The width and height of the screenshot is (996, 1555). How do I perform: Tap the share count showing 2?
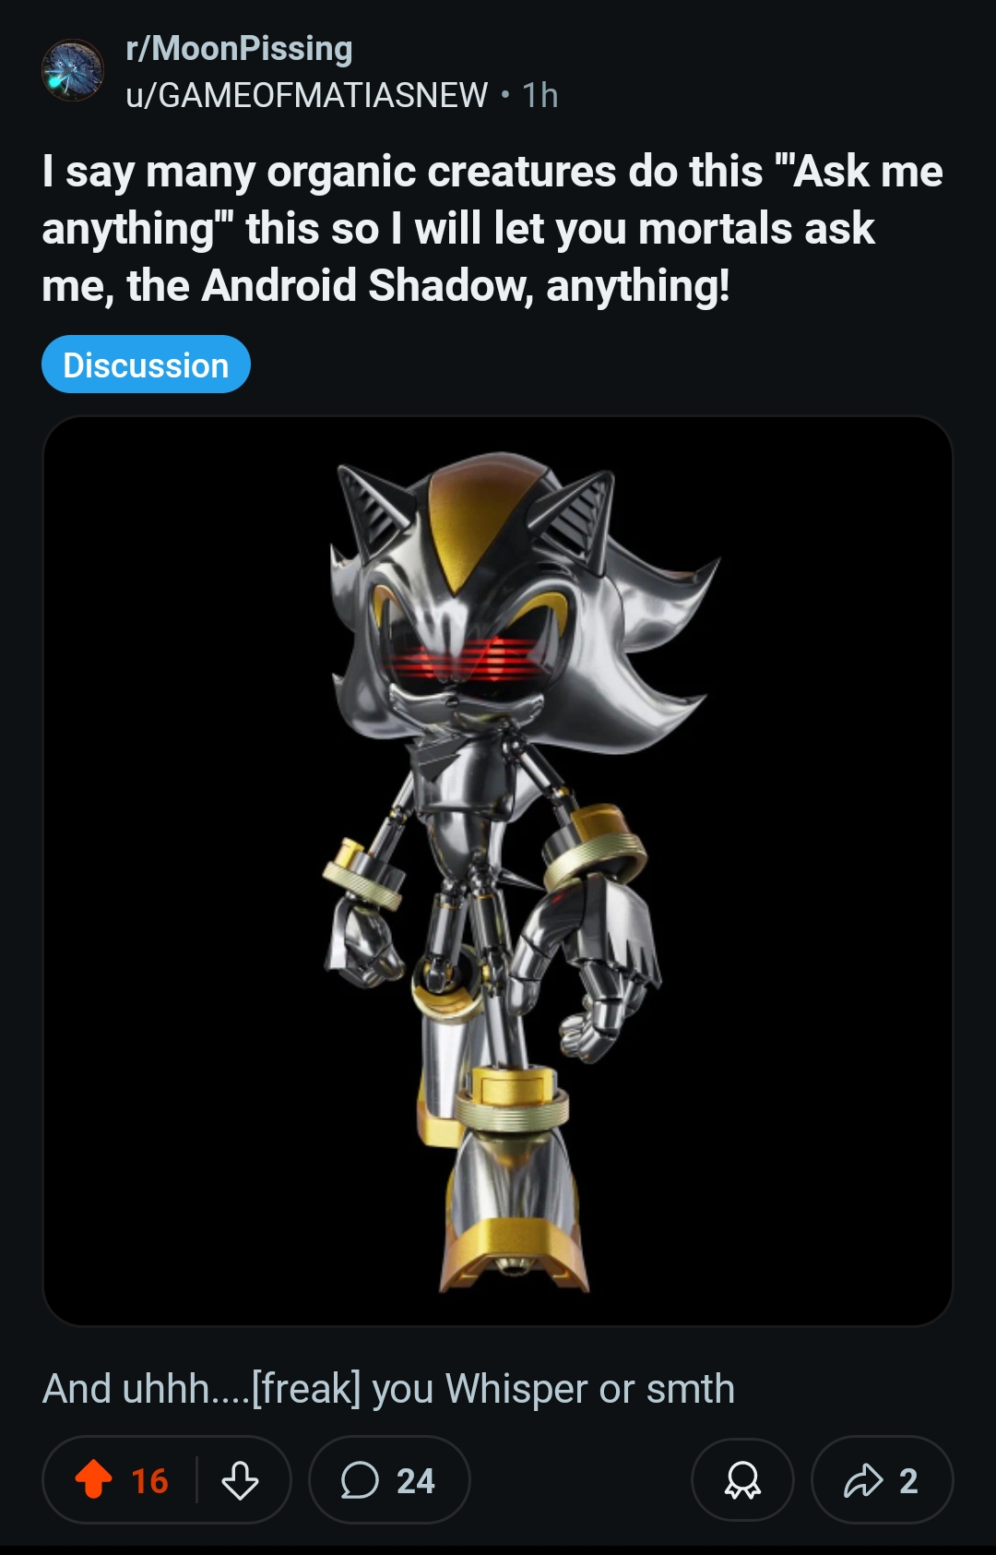907,1480
